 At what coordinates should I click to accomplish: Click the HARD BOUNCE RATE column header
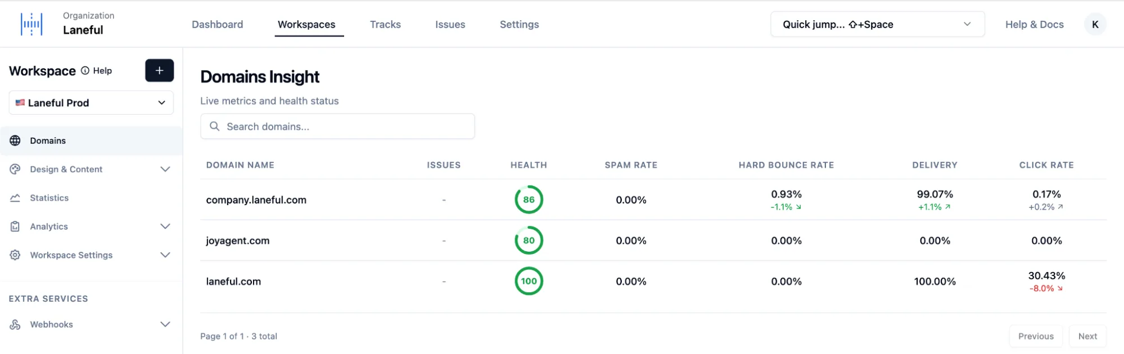coord(786,165)
